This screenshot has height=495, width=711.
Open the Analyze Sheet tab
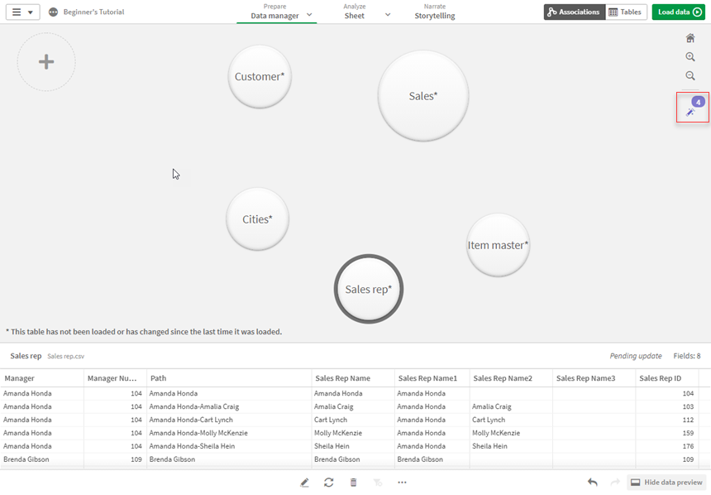point(354,12)
